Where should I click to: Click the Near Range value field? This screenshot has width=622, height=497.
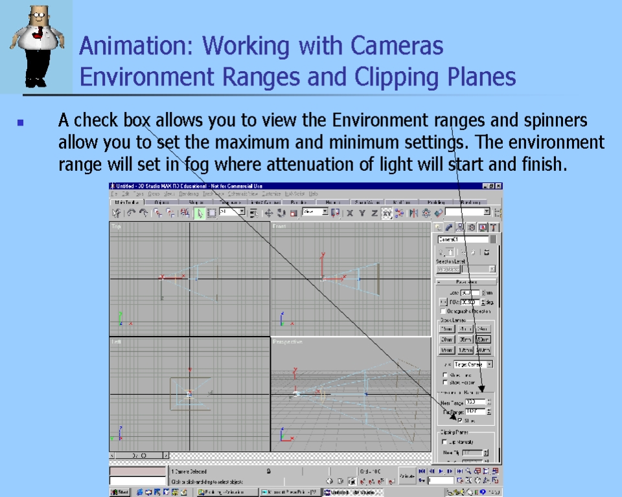tap(474, 403)
